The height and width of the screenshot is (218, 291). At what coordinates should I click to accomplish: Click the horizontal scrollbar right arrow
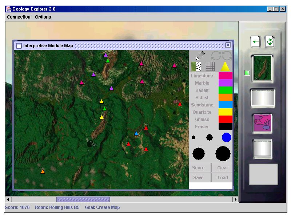coord(236,199)
